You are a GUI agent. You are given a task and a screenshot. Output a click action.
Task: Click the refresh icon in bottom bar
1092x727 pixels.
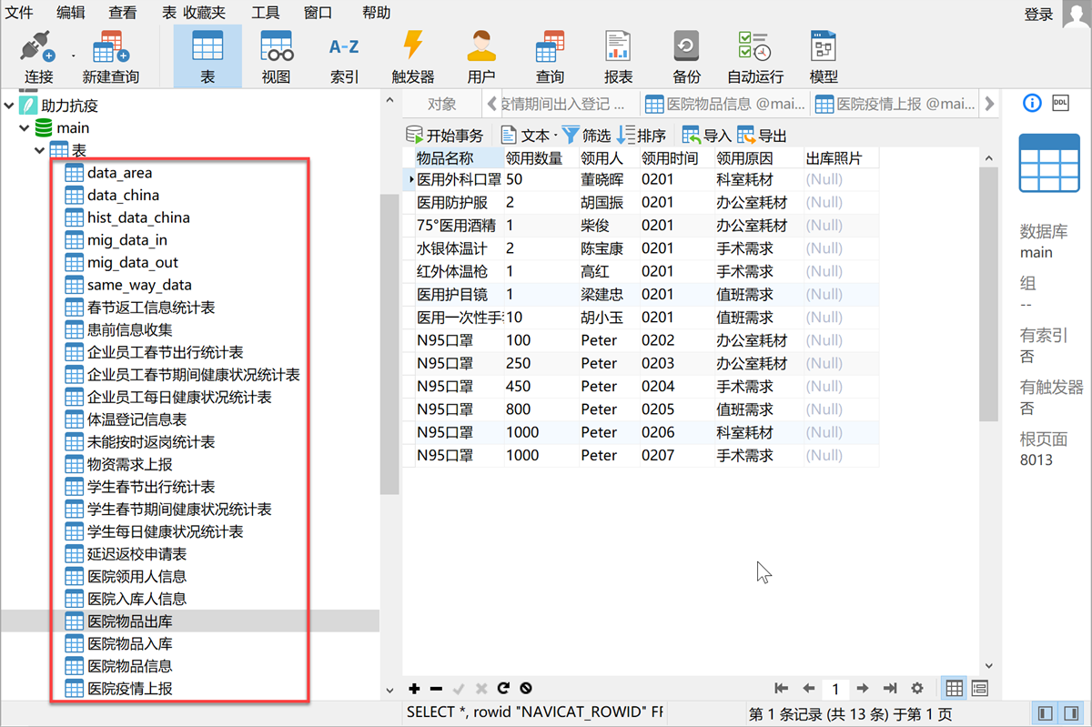click(x=503, y=689)
